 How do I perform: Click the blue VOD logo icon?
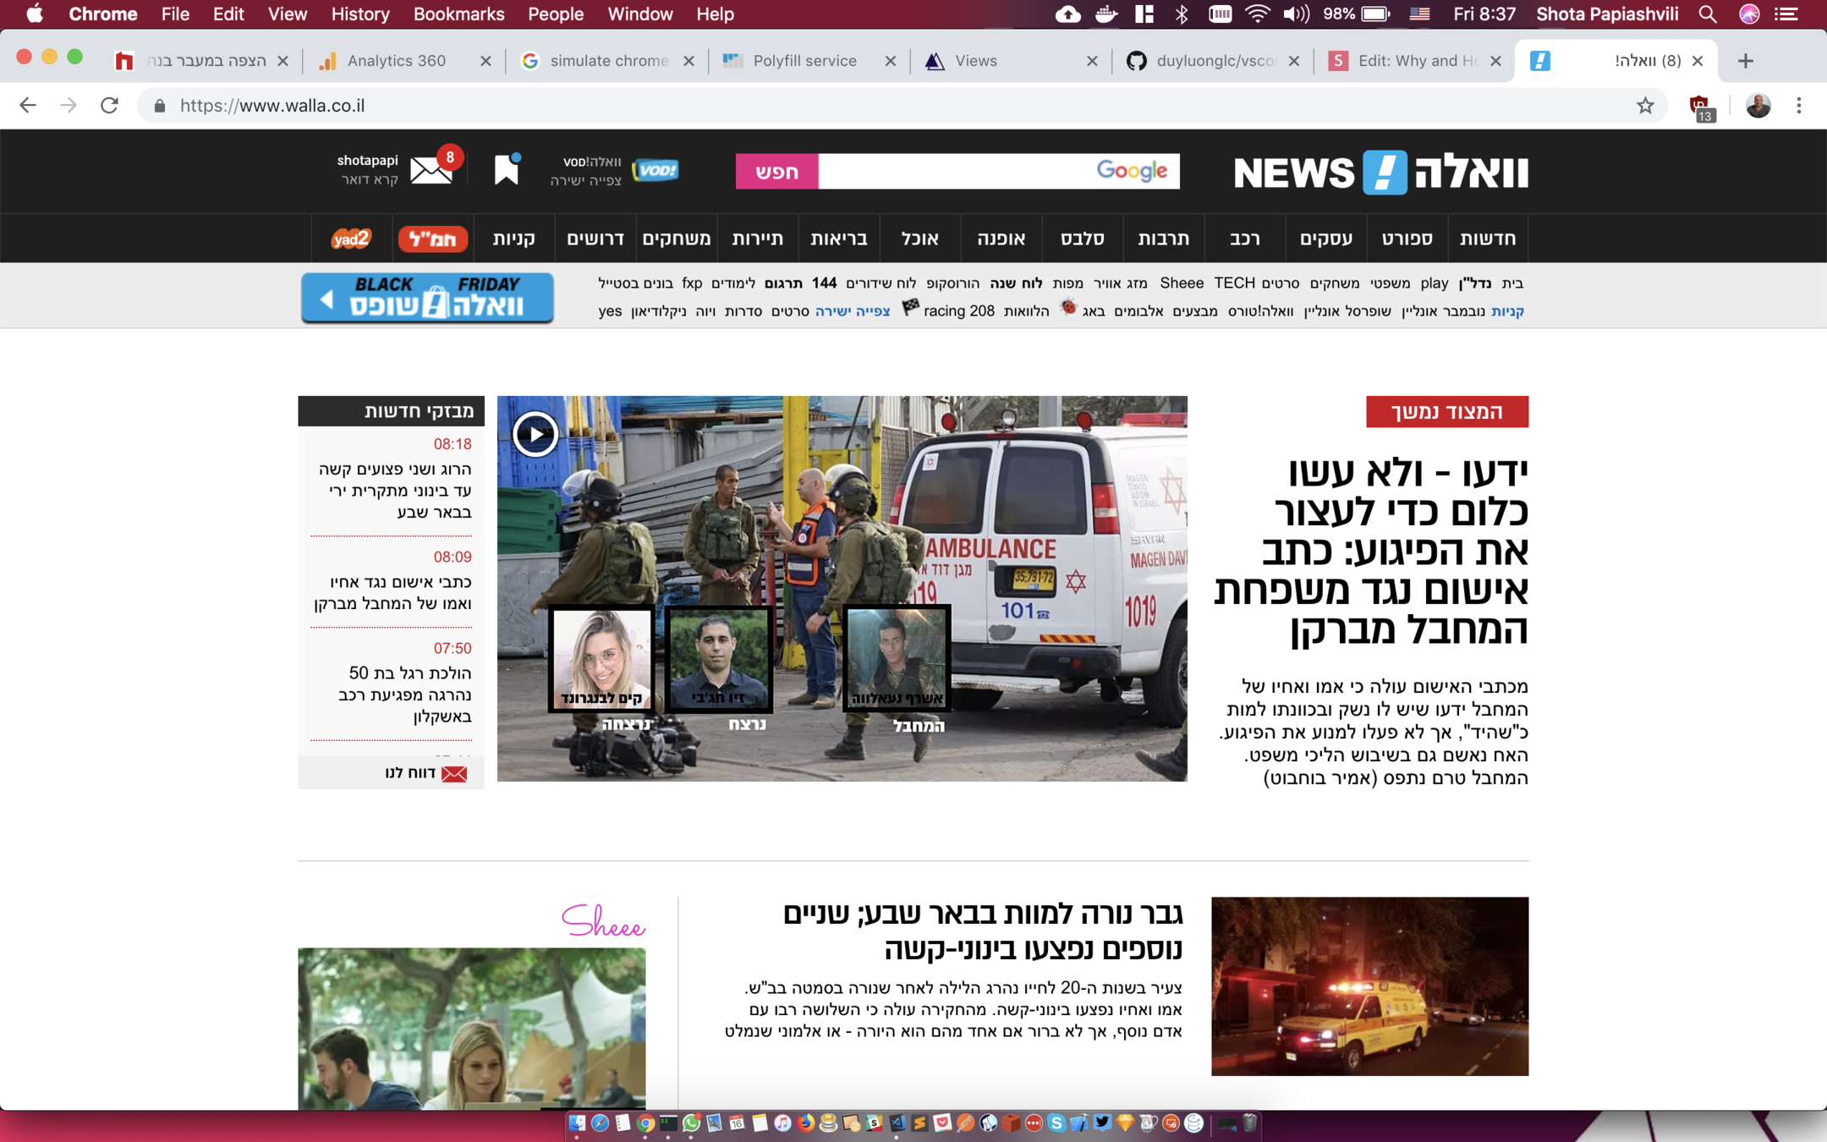pos(656,170)
